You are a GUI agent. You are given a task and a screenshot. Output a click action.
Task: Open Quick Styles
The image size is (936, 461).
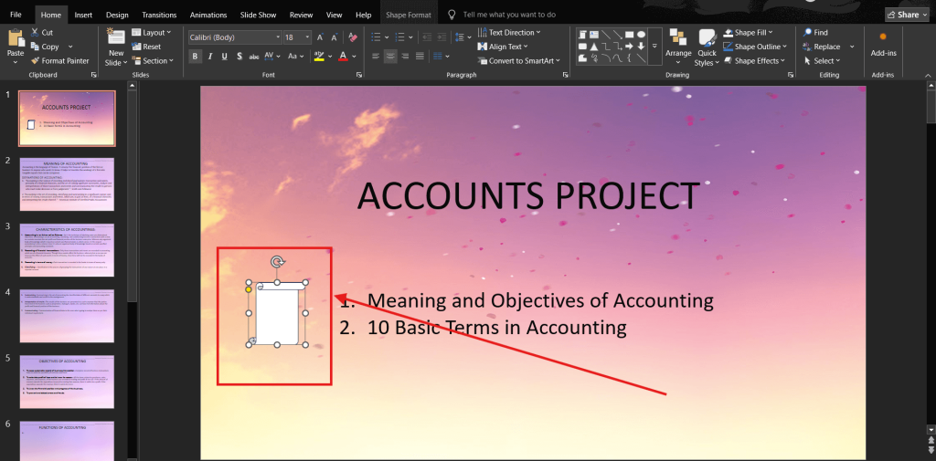click(x=707, y=47)
